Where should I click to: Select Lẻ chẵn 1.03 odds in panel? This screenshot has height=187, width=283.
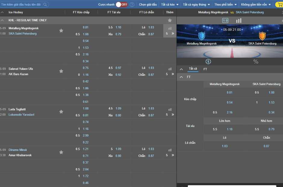225,146
